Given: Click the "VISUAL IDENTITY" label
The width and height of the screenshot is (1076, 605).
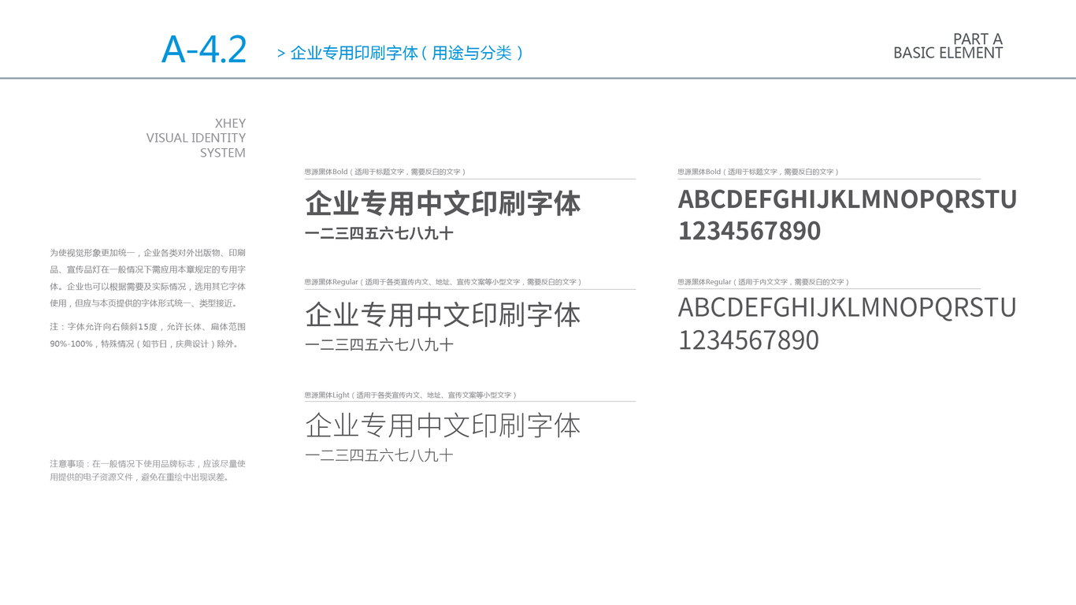Looking at the screenshot, I should (x=196, y=138).
